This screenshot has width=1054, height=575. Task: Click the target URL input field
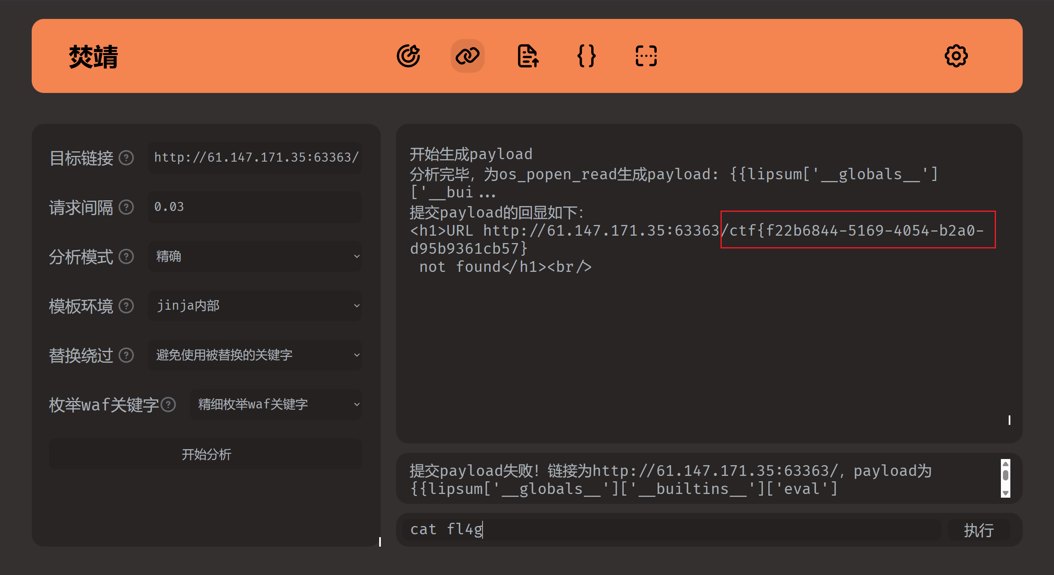click(254, 158)
